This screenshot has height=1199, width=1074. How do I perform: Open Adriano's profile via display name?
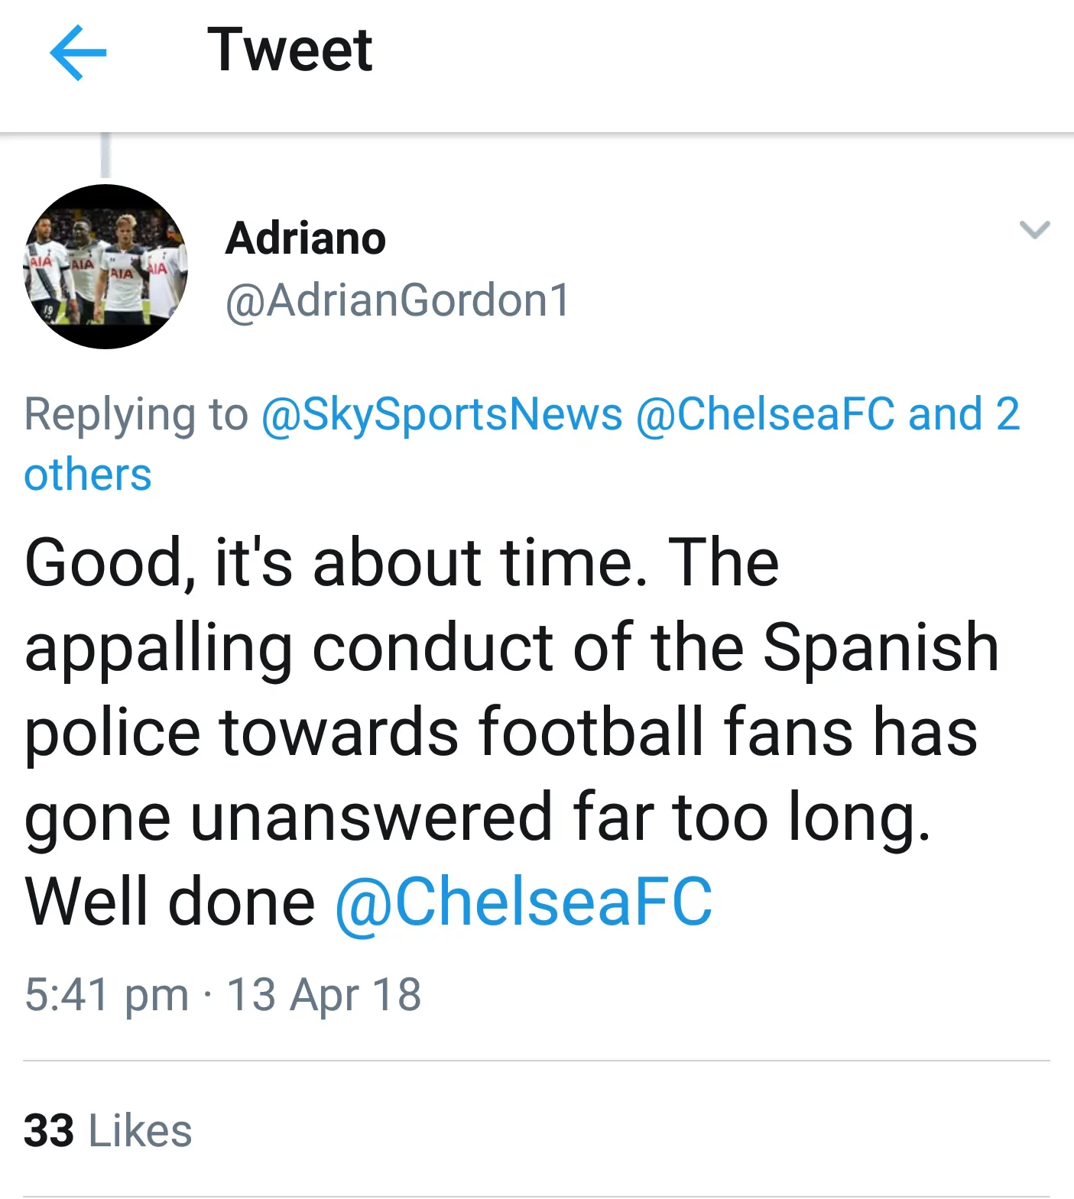point(305,237)
